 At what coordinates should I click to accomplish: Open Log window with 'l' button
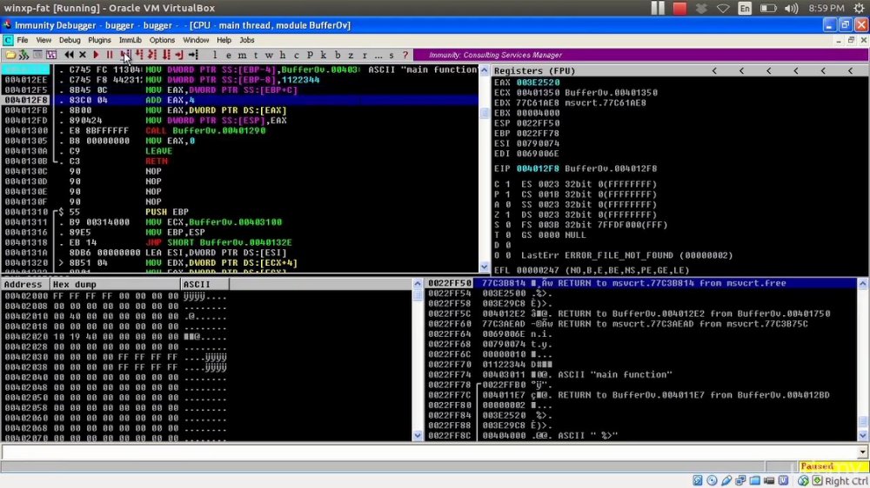pyautogui.click(x=215, y=55)
